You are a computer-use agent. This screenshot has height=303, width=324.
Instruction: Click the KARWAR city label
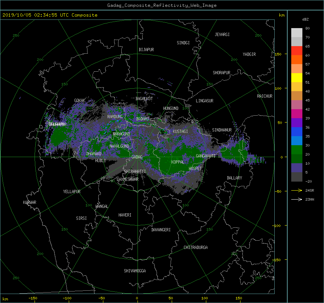click(30, 202)
